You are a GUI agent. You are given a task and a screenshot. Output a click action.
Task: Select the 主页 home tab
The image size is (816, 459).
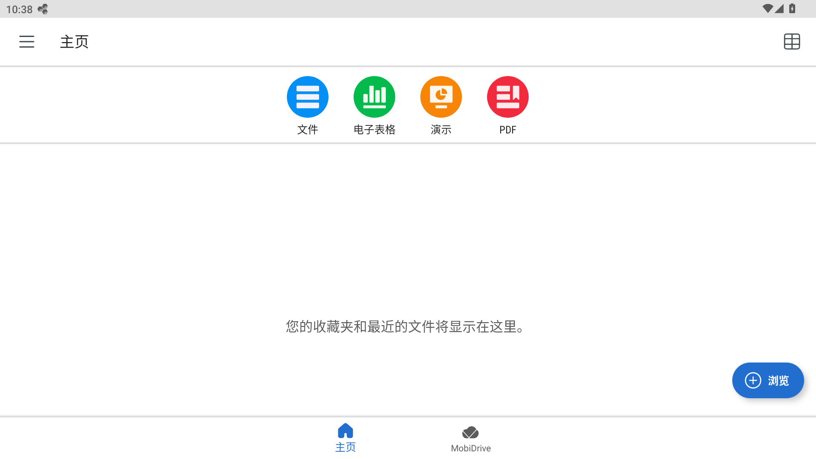(x=346, y=438)
